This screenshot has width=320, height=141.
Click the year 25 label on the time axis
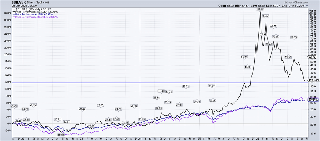(199, 139)
